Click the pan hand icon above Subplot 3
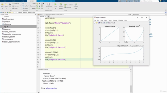The image size is (167, 93). click(x=137, y=46)
